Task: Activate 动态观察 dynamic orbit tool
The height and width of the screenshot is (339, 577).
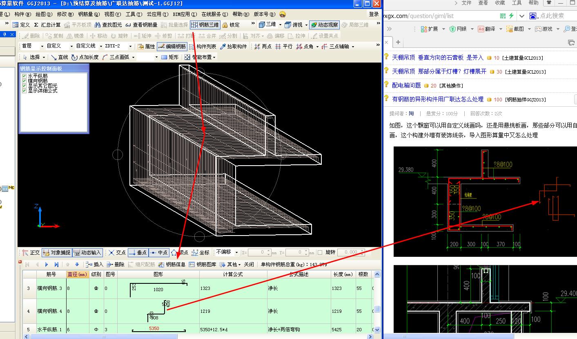Action: point(324,25)
